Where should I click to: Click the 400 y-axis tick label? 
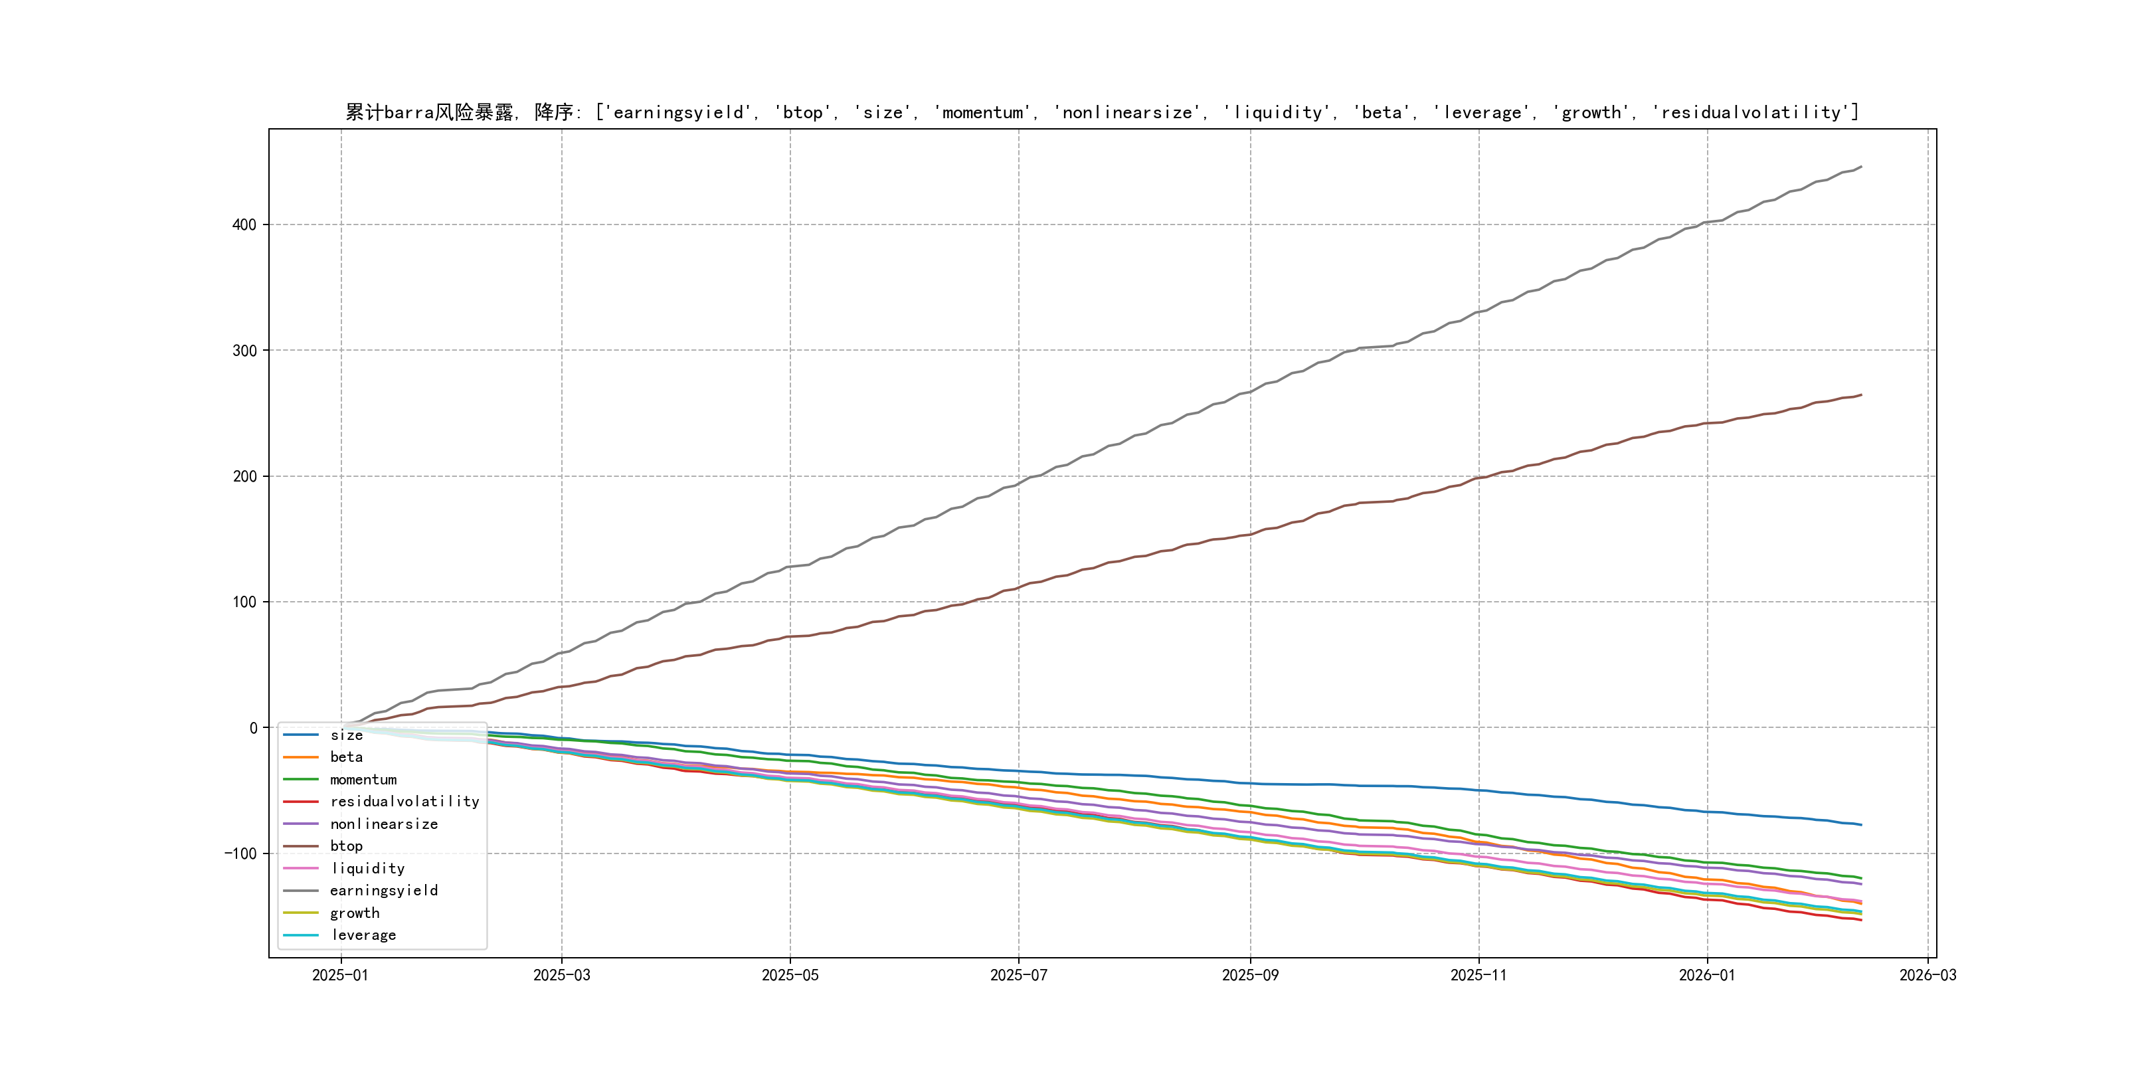click(x=244, y=224)
